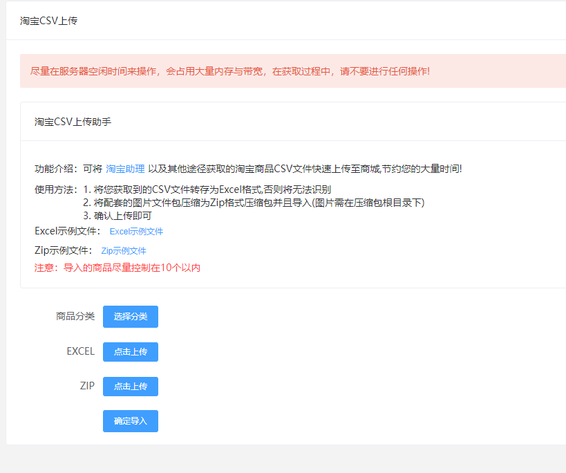
Task: Click the 确定导入 button
Action: pyautogui.click(x=131, y=421)
